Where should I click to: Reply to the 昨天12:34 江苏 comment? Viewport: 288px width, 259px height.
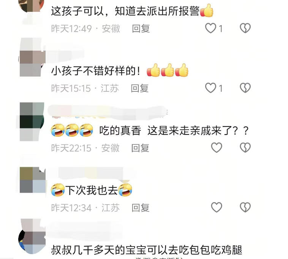141,208
